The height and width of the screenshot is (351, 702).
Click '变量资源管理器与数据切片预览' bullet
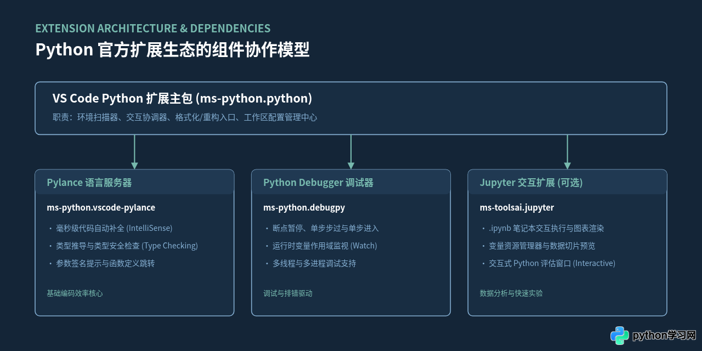(x=537, y=246)
